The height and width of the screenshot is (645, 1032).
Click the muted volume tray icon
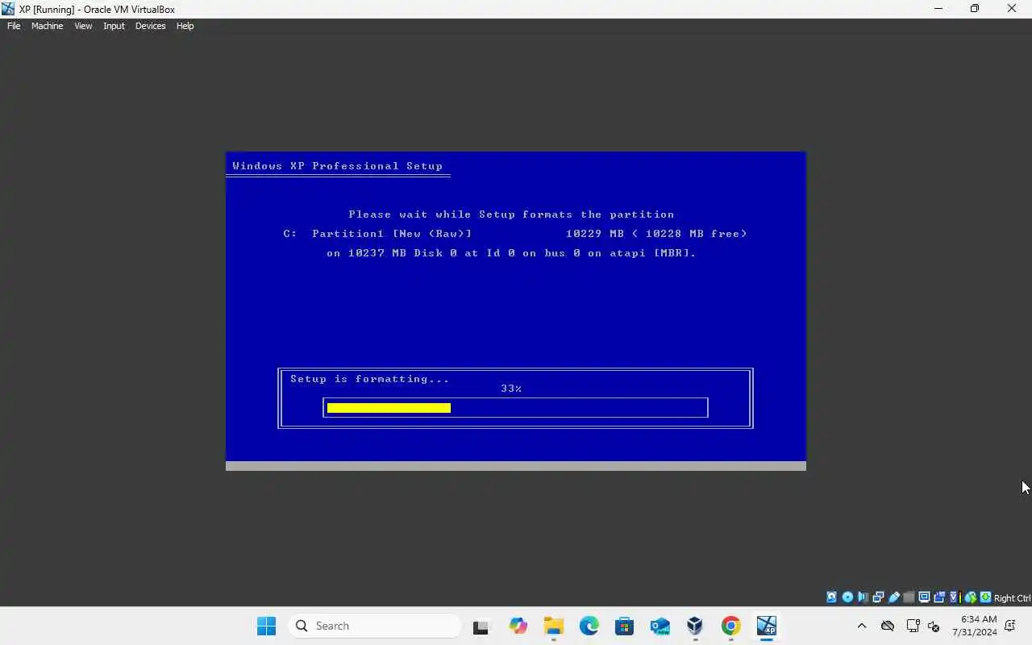[934, 626]
